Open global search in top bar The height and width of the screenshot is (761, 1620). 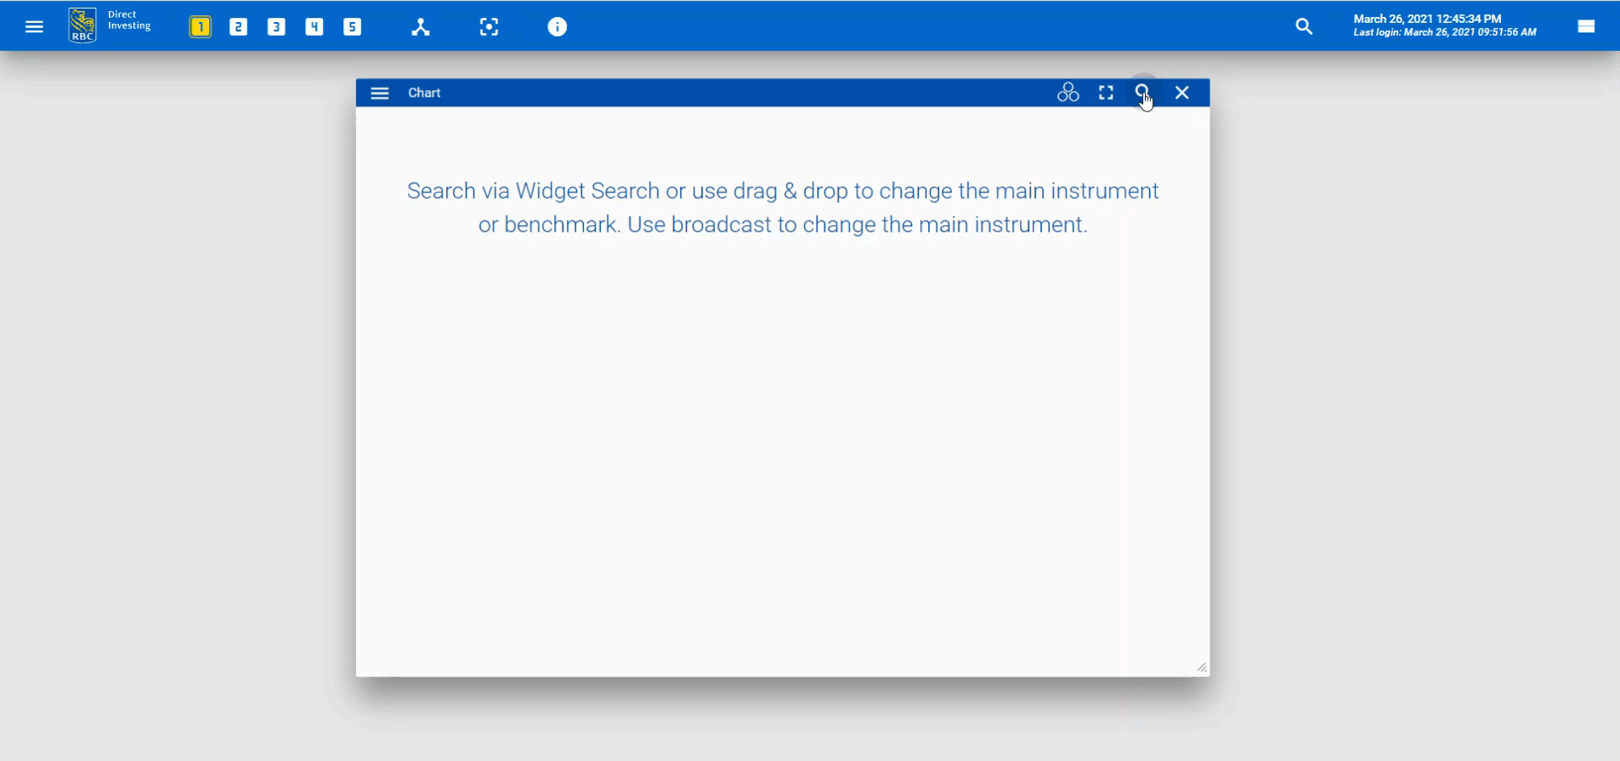(1304, 27)
